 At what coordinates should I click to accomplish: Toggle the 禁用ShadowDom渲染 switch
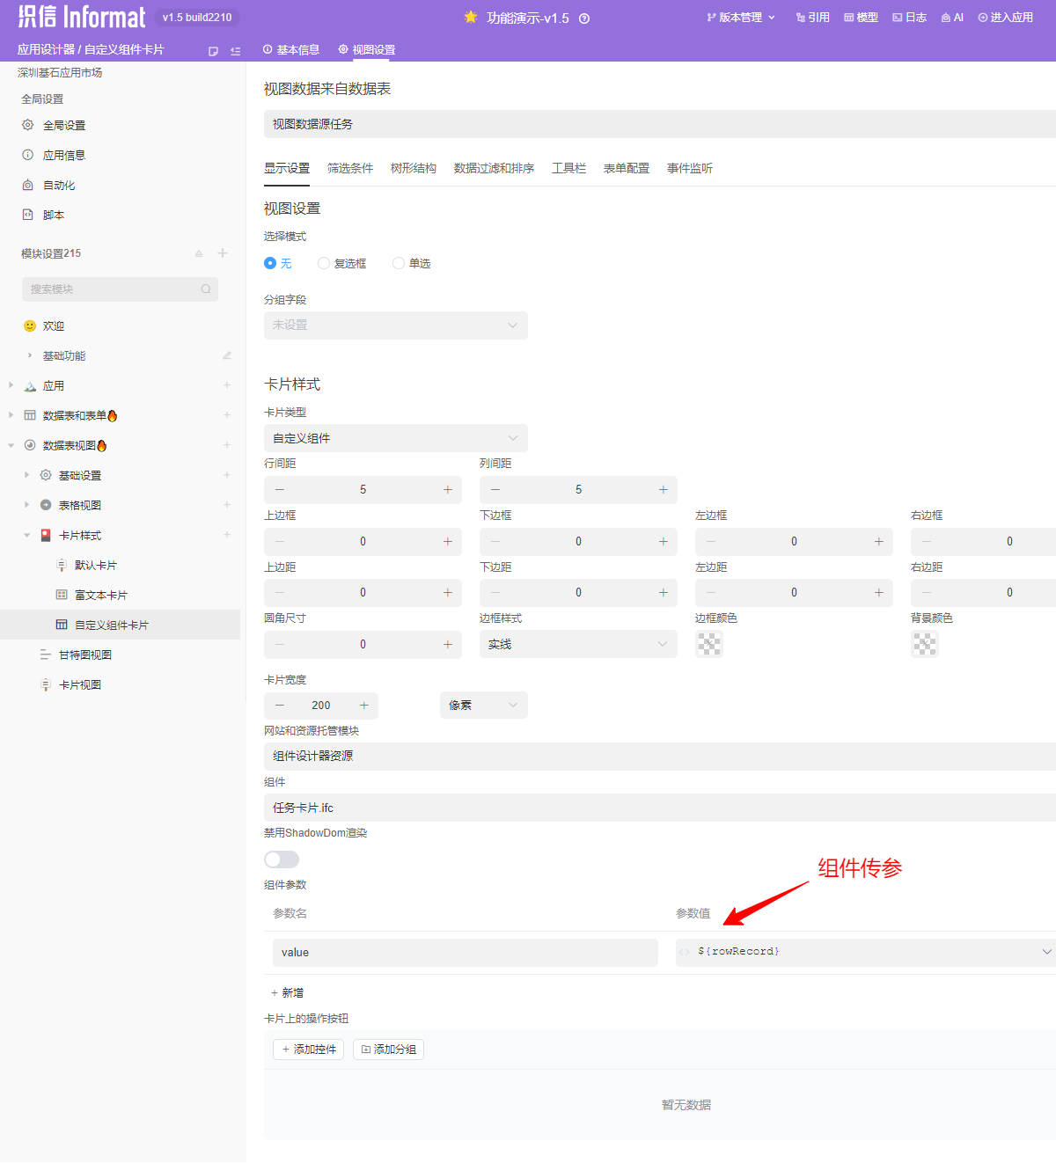(x=282, y=859)
